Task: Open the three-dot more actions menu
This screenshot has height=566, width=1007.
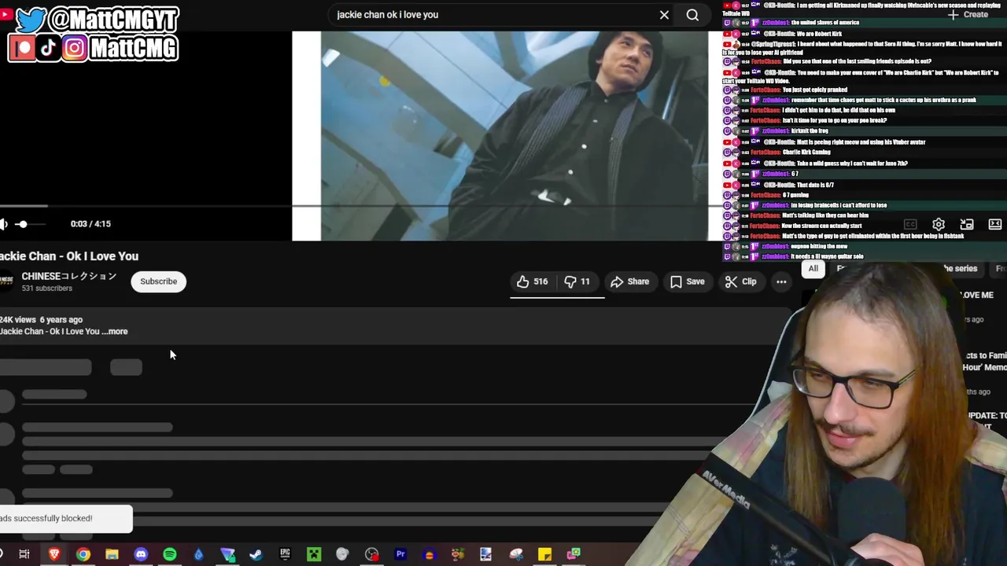Action: click(x=781, y=281)
